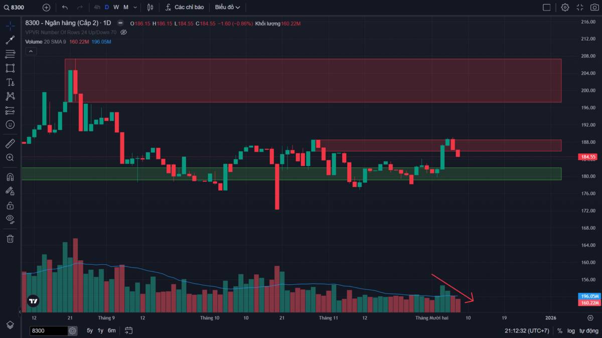602x338 pixels.
Task: Switch to the W weekly timeframe
Action: pyautogui.click(x=116, y=8)
